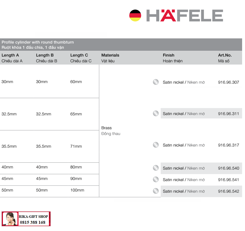Click article number 916.96.307
This screenshot has width=245, height=231.
229,82
